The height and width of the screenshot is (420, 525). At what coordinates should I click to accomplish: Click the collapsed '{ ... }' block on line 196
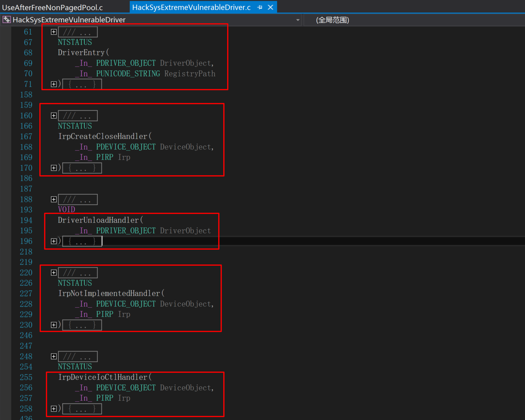point(82,241)
